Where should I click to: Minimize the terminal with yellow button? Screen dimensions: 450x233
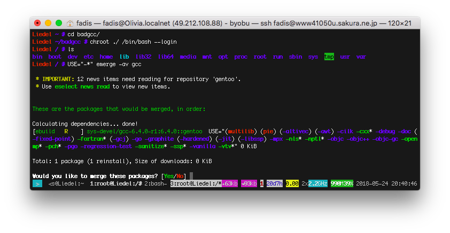(48, 23)
